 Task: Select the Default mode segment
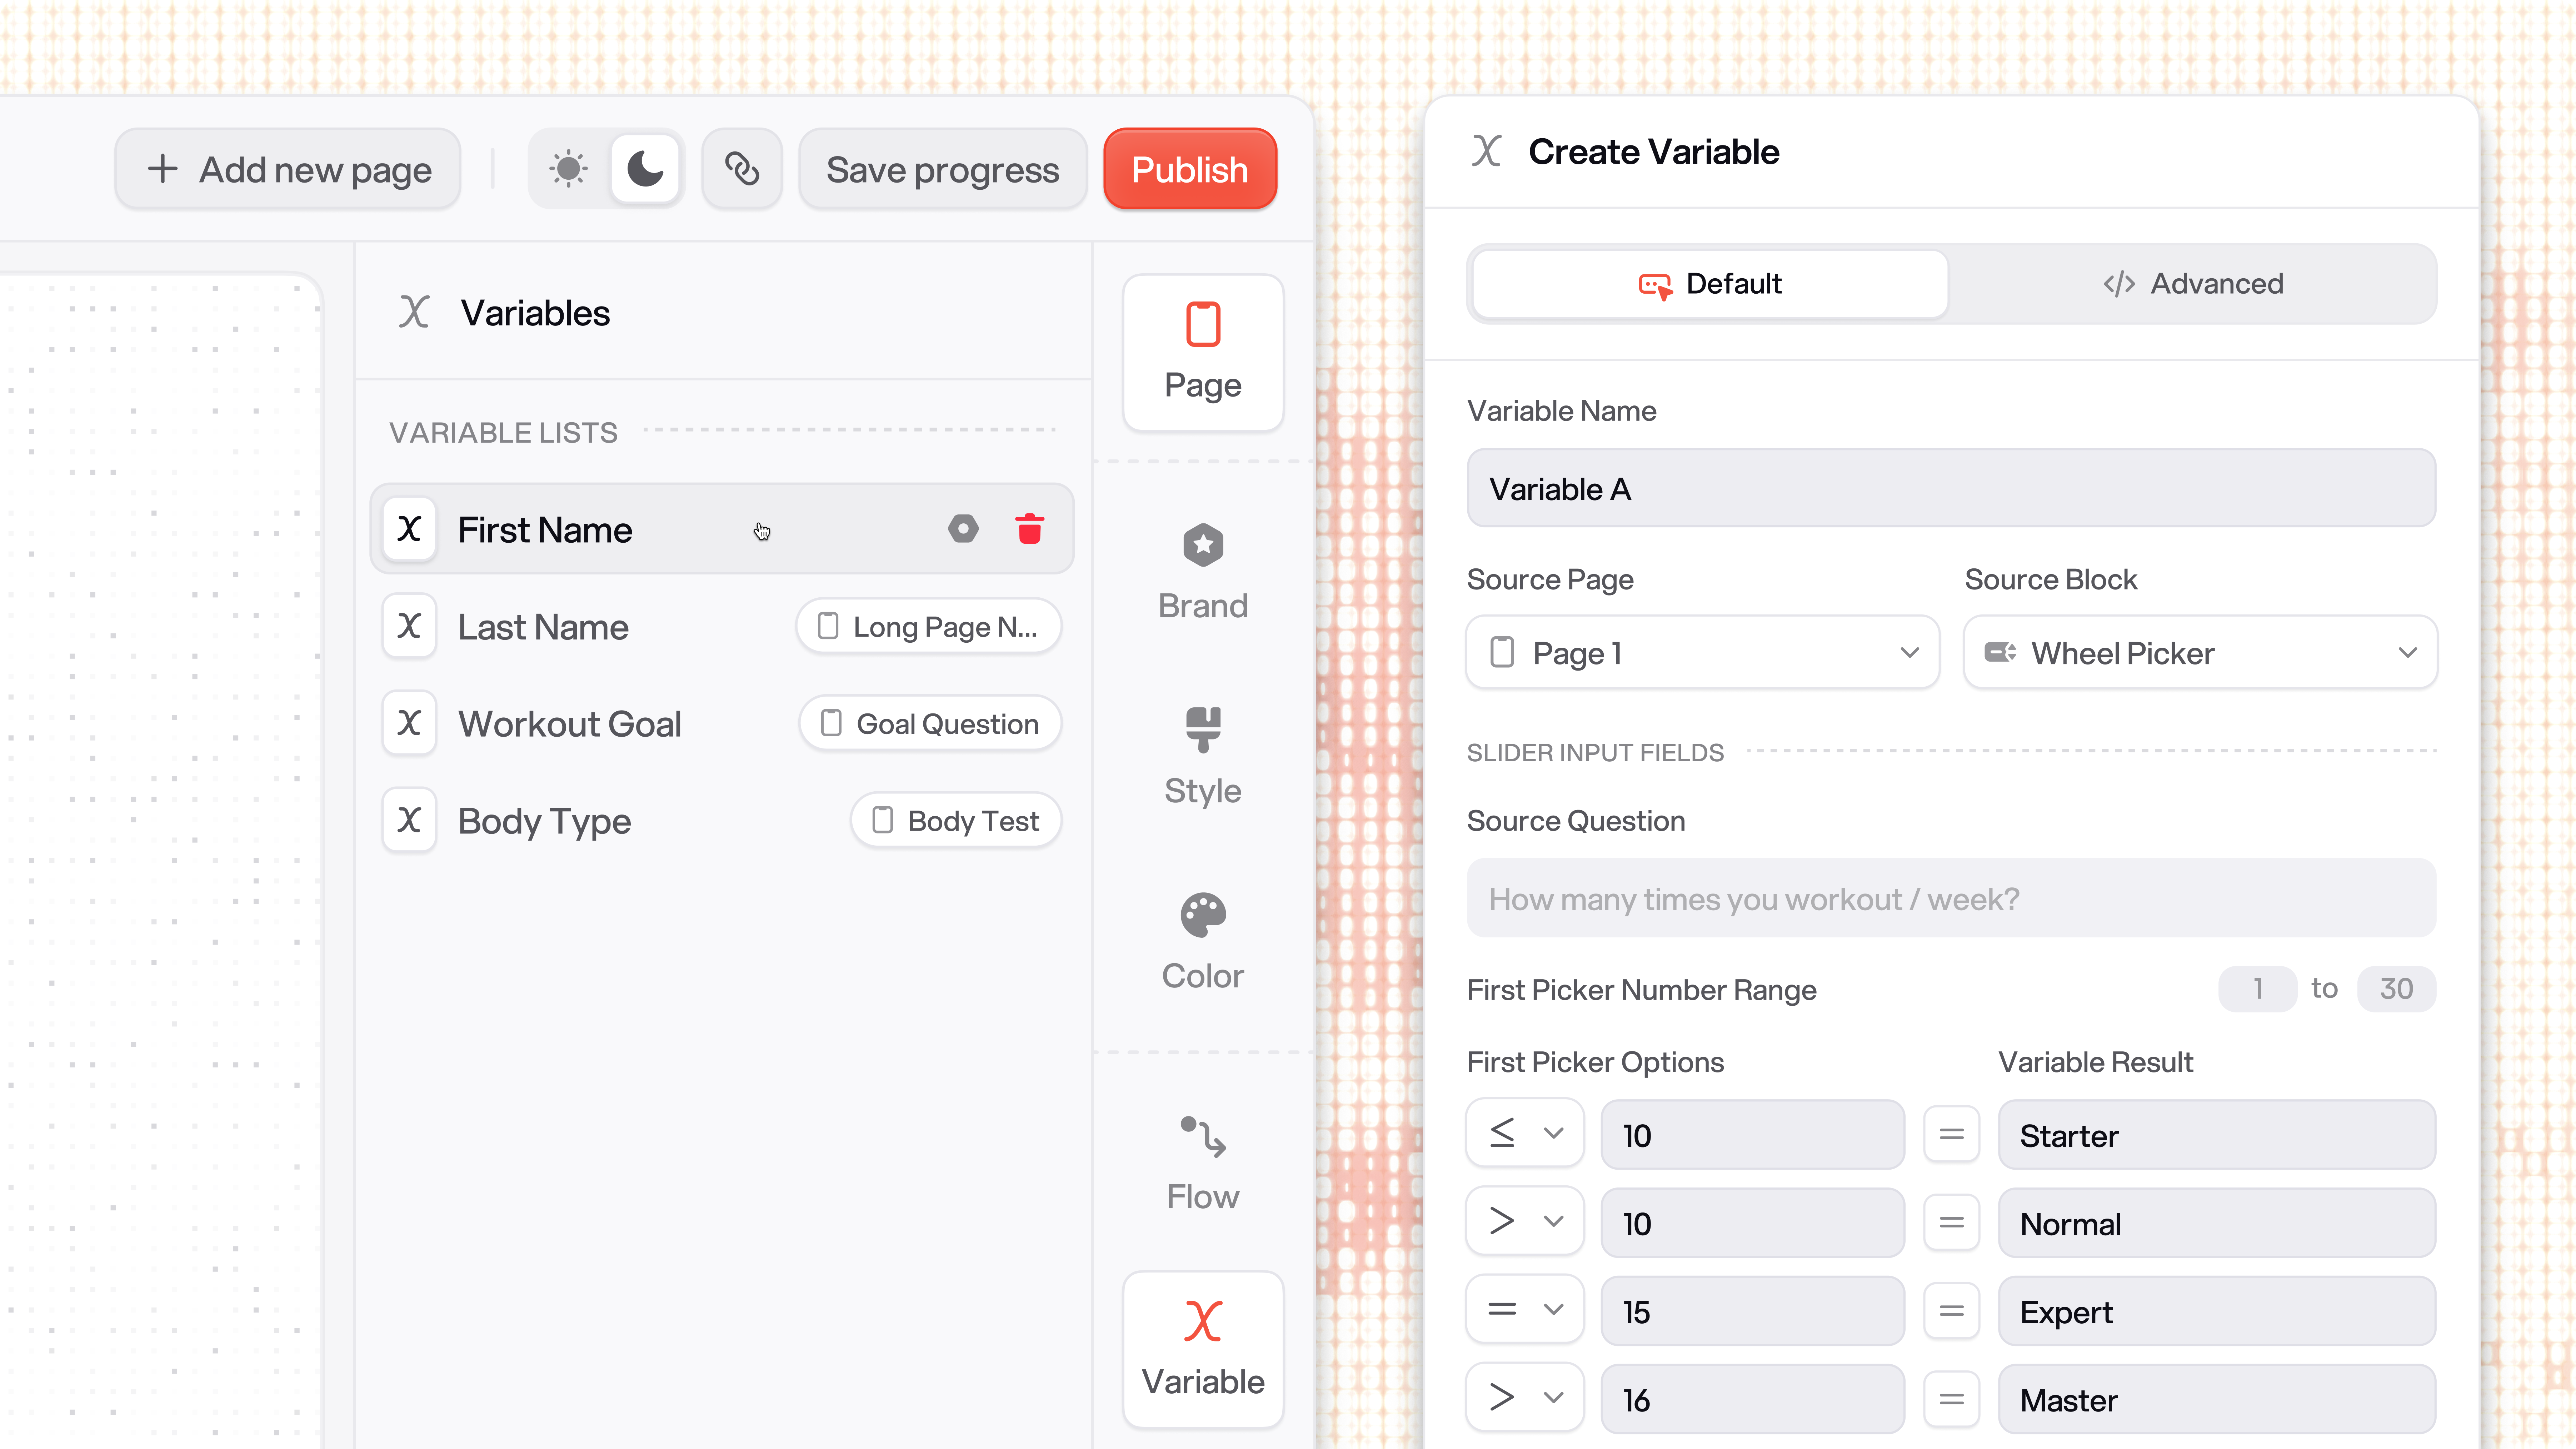1710,284
